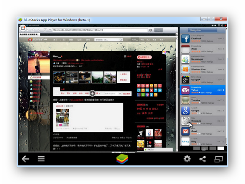Expand the iNote row chevron

(x=223, y=49)
